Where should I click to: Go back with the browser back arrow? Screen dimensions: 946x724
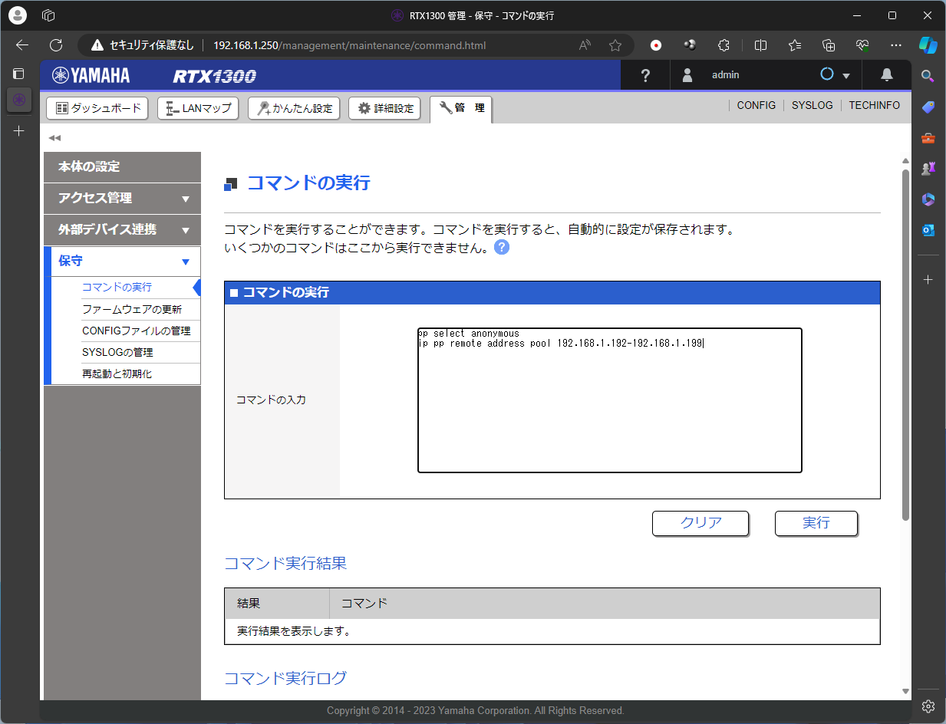coord(22,45)
